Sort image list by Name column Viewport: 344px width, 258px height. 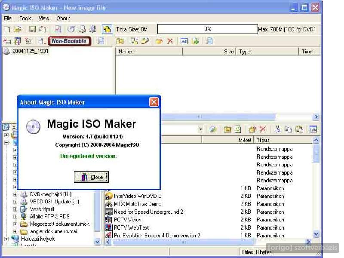149,52
